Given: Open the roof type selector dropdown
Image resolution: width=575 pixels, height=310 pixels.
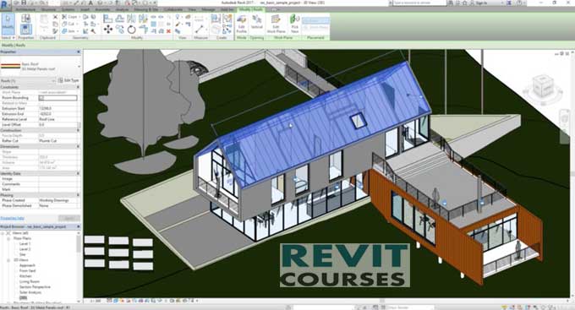Looking at the screenshot, I should coord(79,67).
